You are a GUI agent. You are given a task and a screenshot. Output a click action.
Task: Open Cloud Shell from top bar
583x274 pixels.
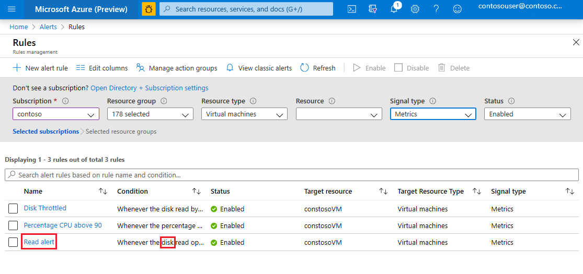pos(352,9)
